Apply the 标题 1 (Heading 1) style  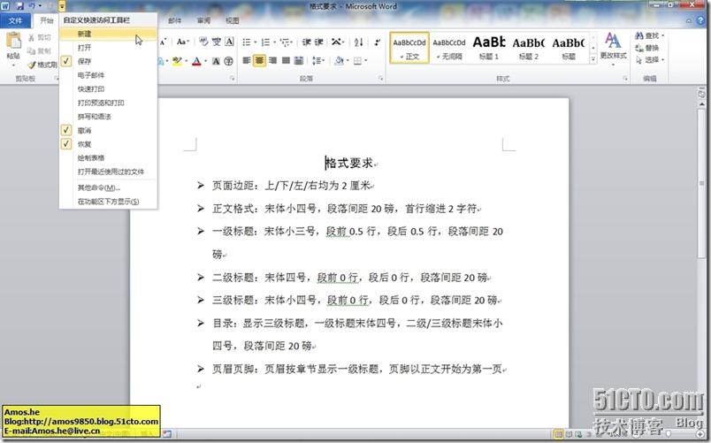tap(489, 48)
